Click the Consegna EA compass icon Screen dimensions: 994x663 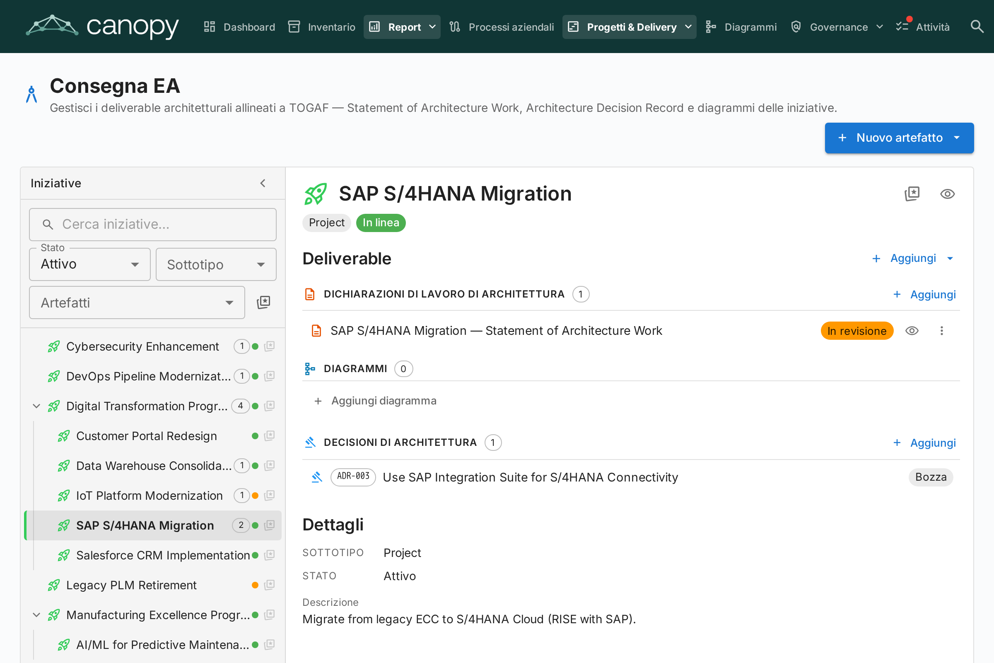click(x=32, y=94)
